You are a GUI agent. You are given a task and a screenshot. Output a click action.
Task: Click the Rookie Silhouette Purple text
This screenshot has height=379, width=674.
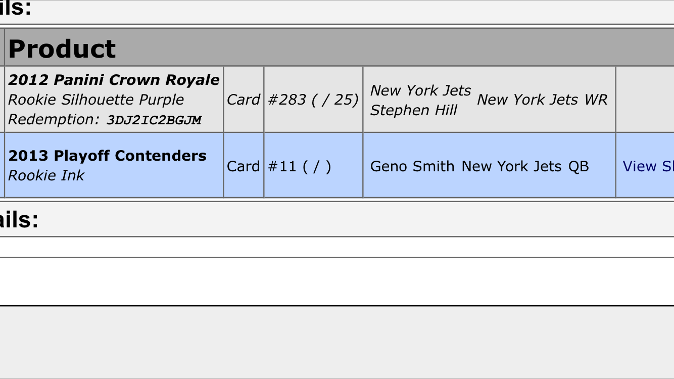point(96,100)
